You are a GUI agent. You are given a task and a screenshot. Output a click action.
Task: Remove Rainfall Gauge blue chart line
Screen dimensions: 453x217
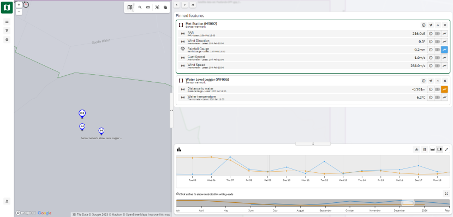(444, 50)
